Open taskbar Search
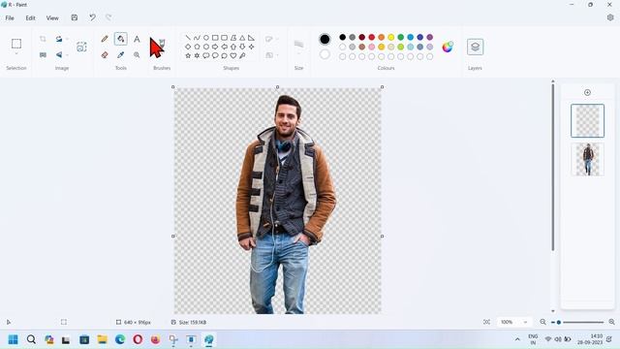This screenshot has width=620, height=349. [31, 339]
